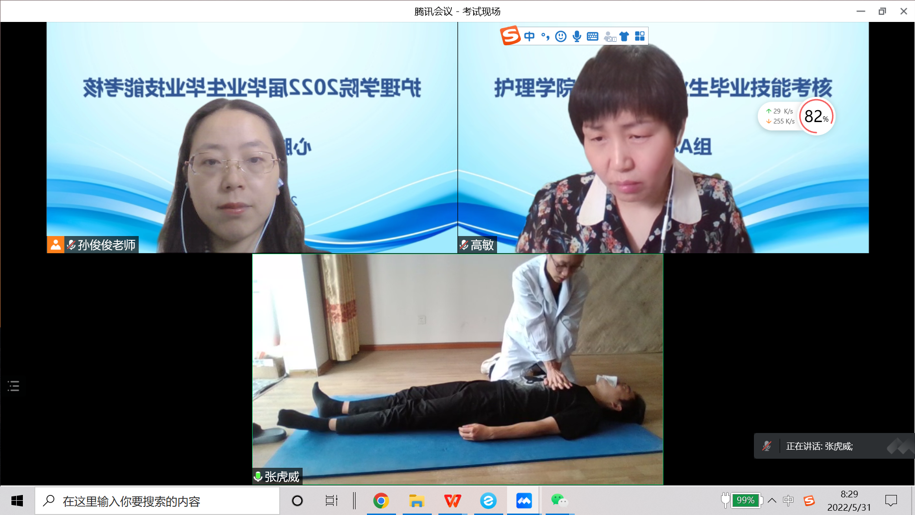Screen dimensions: 915x515
Task: Open the meeting side list panel icon
Action: (13, 386)
